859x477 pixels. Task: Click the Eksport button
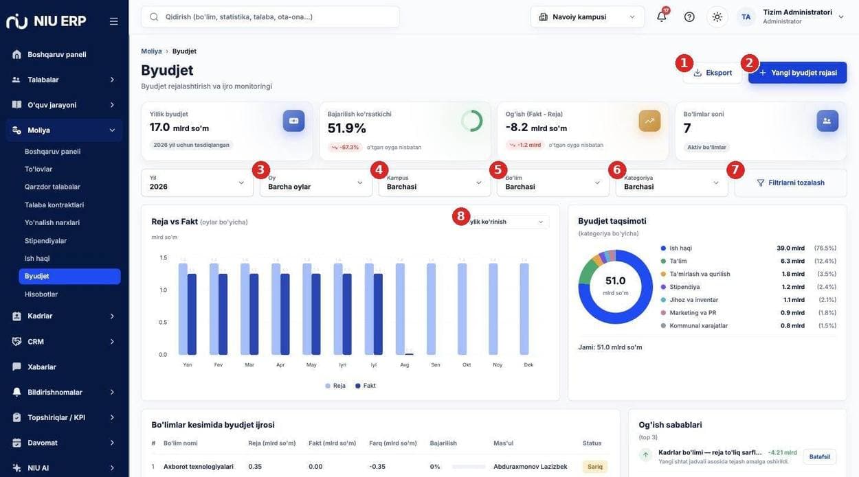point(713,73)
